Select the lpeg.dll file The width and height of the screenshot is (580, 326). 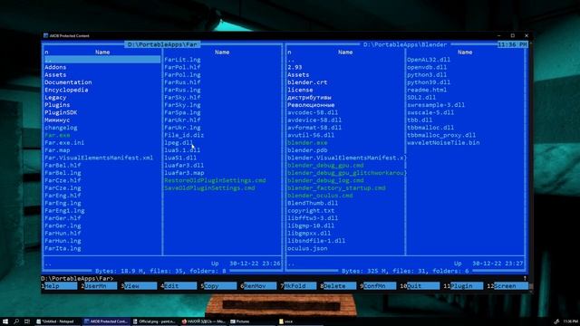click(179, 143)
